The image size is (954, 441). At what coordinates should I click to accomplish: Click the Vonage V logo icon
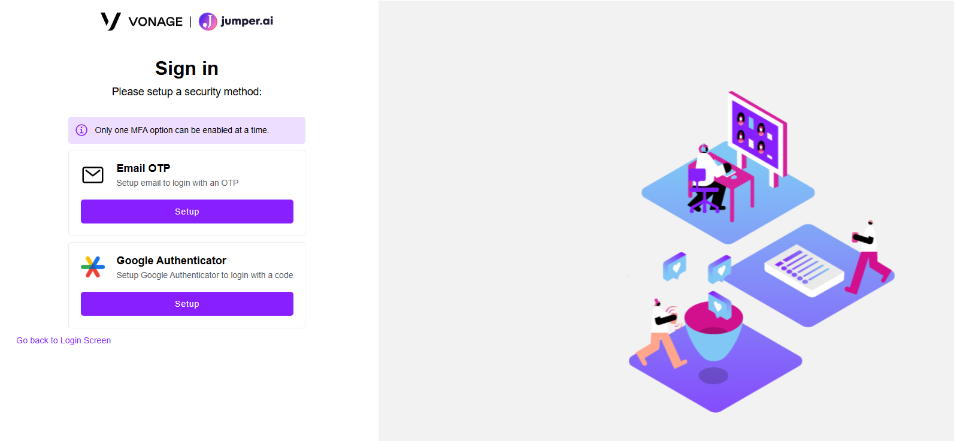(111, 21)
